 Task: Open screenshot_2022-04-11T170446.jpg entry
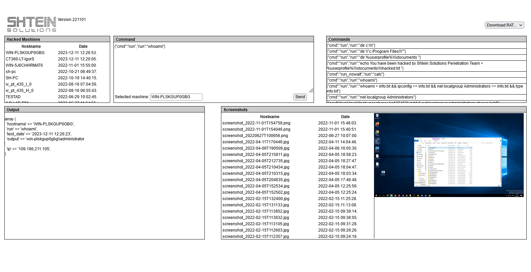tap(256, 142)
